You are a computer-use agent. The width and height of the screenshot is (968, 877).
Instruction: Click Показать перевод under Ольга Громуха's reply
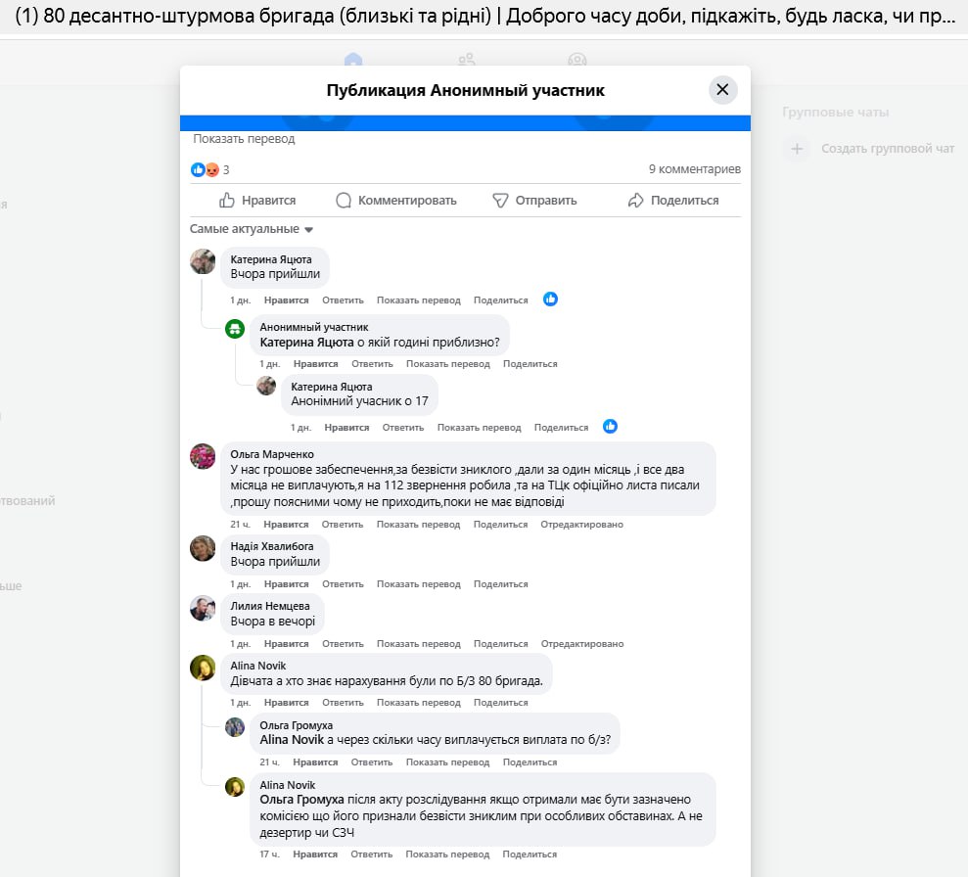(447, 762)
